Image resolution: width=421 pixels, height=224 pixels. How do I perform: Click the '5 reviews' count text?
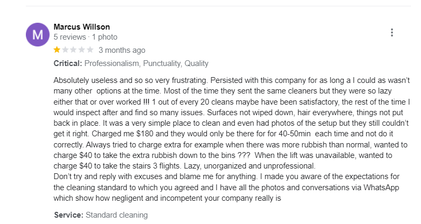click(70, 37)
